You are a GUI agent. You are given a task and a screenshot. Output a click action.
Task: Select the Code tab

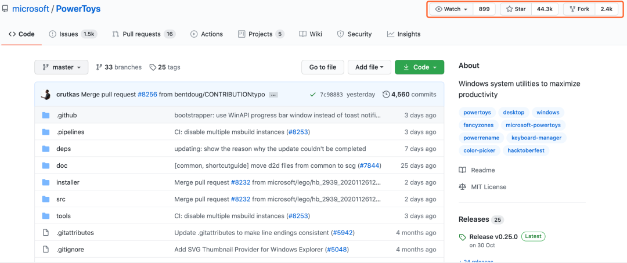tap(21, 34)
